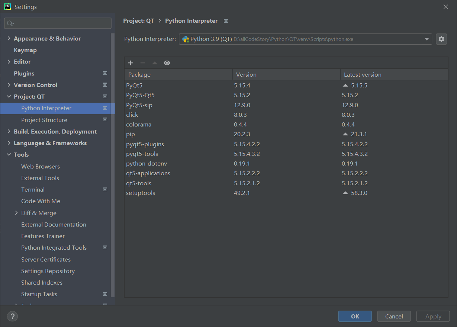The image size is (457, 327).
Task: Sort by the Latest version column header
Action: [x=394, y=74]
